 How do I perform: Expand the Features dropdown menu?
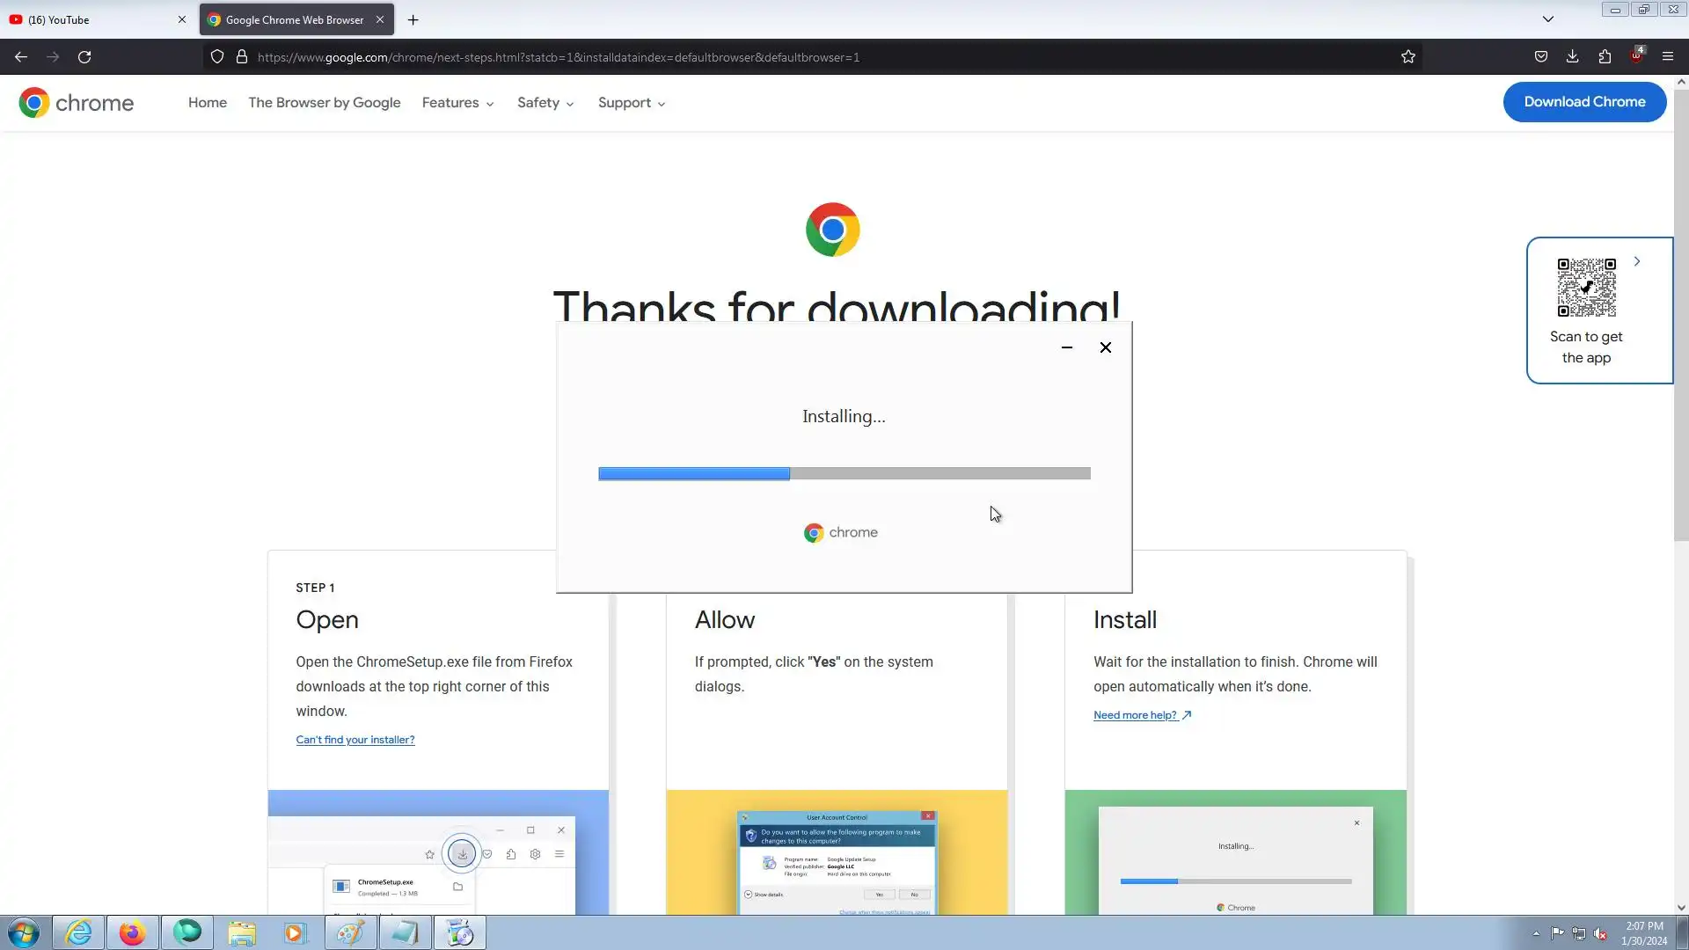[457, 103]
